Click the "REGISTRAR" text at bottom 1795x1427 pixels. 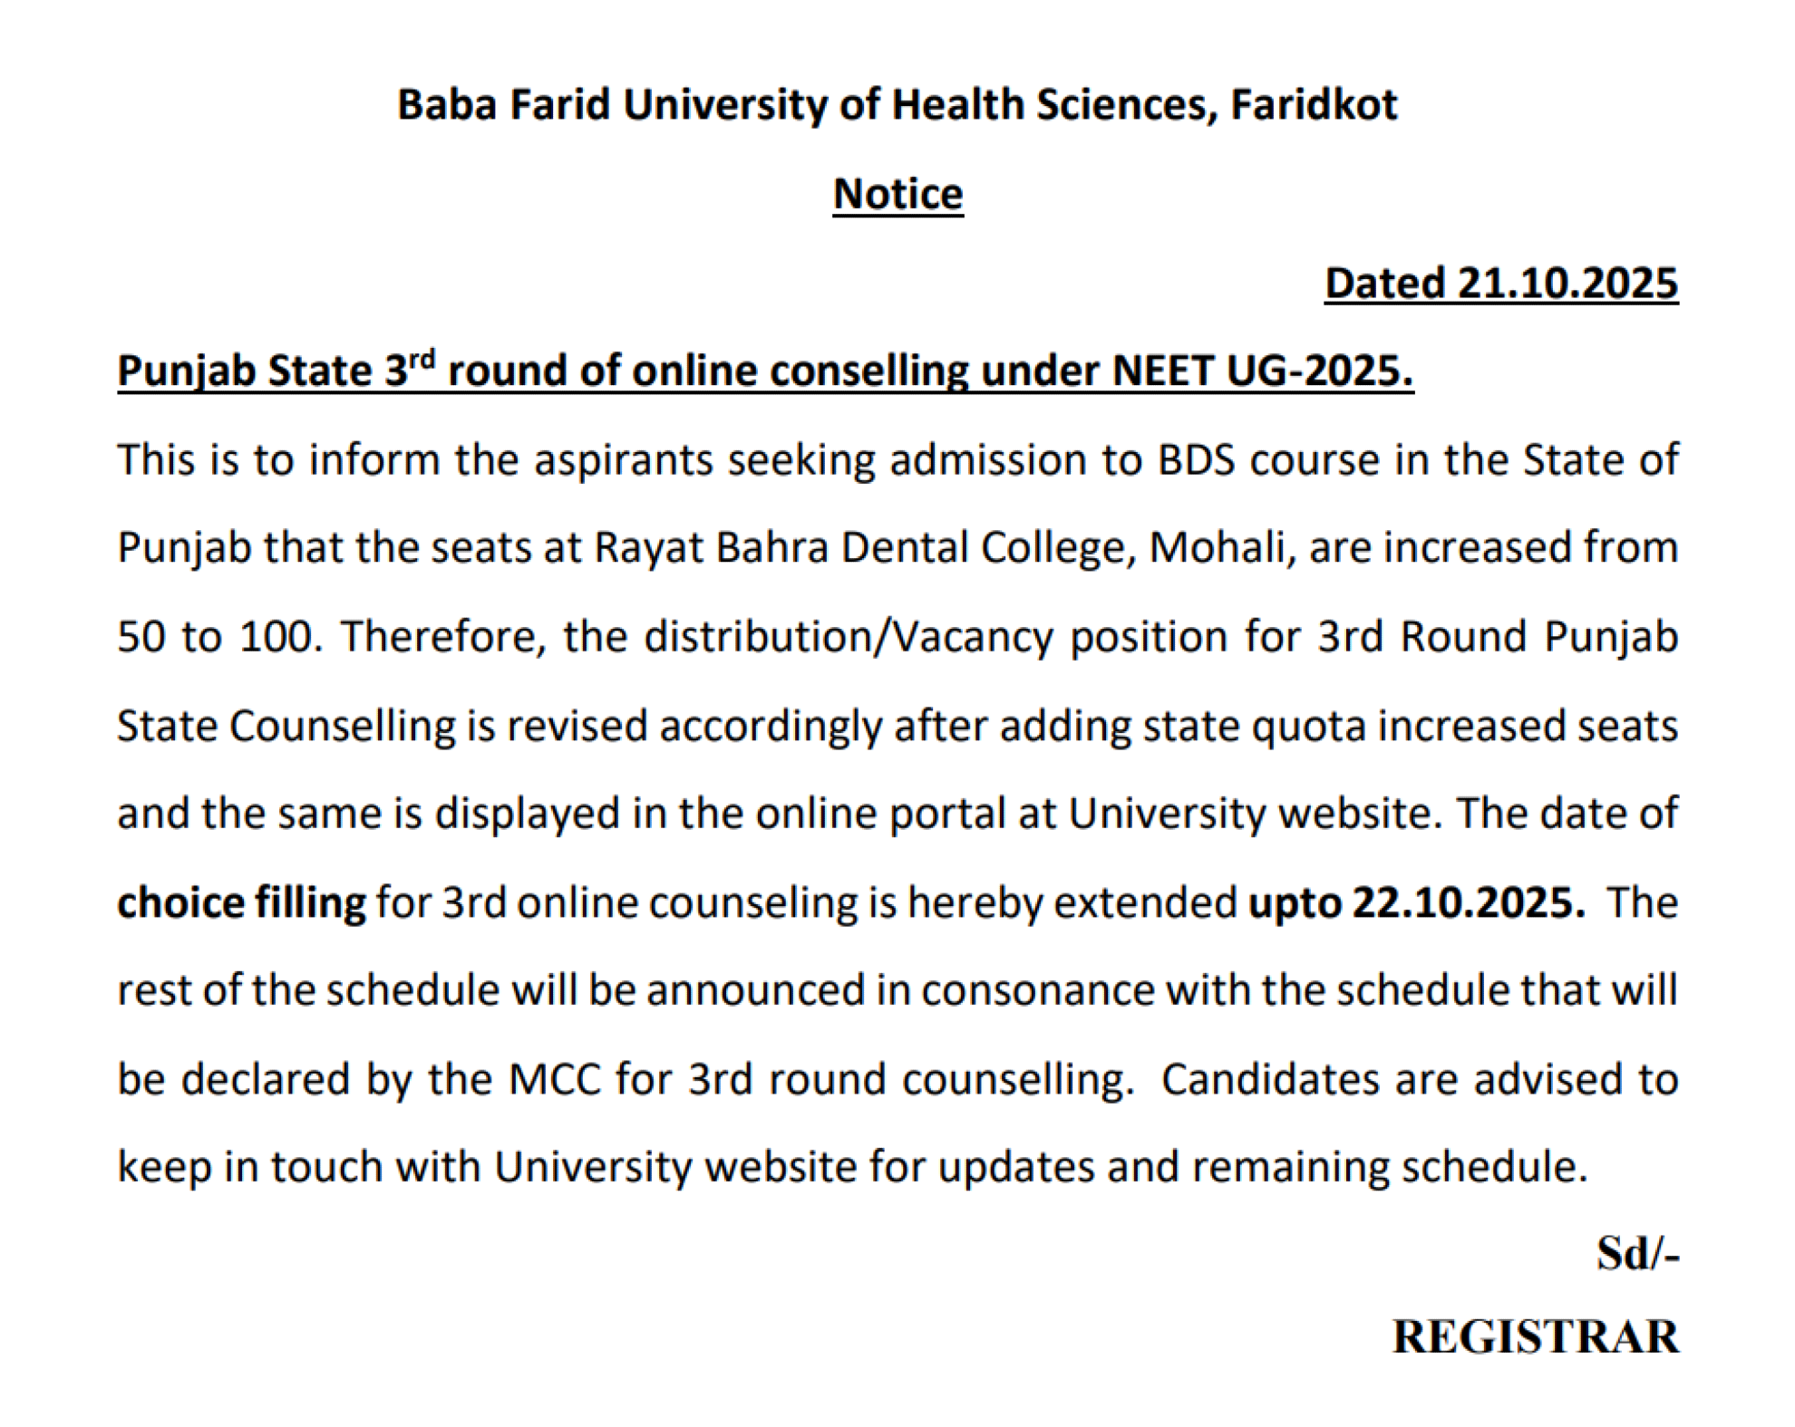click(1535, 1337)
